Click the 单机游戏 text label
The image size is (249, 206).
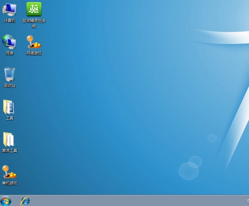9,183
